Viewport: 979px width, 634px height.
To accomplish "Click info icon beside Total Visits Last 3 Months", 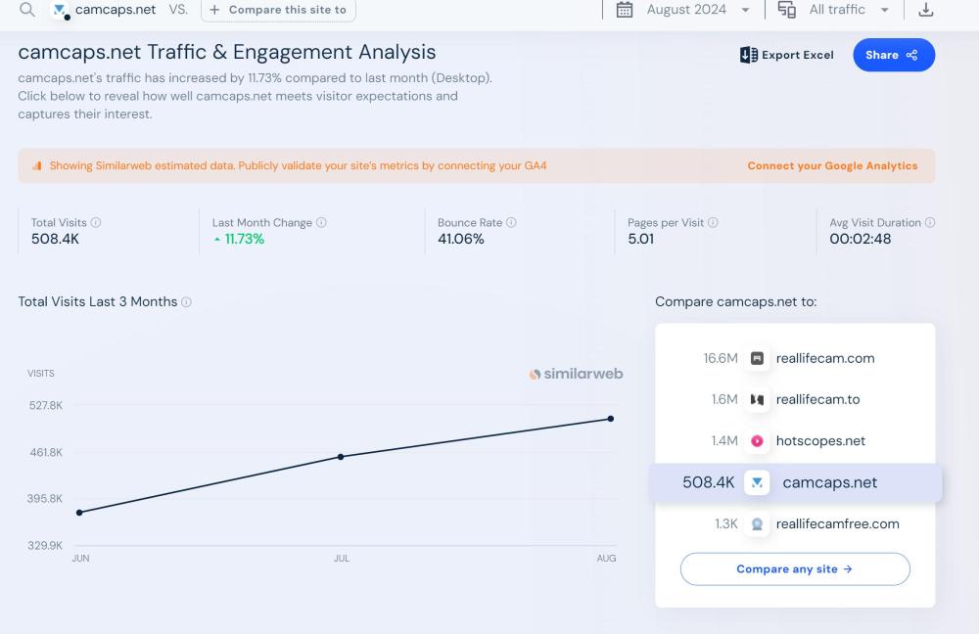I will tap(186, 302).
